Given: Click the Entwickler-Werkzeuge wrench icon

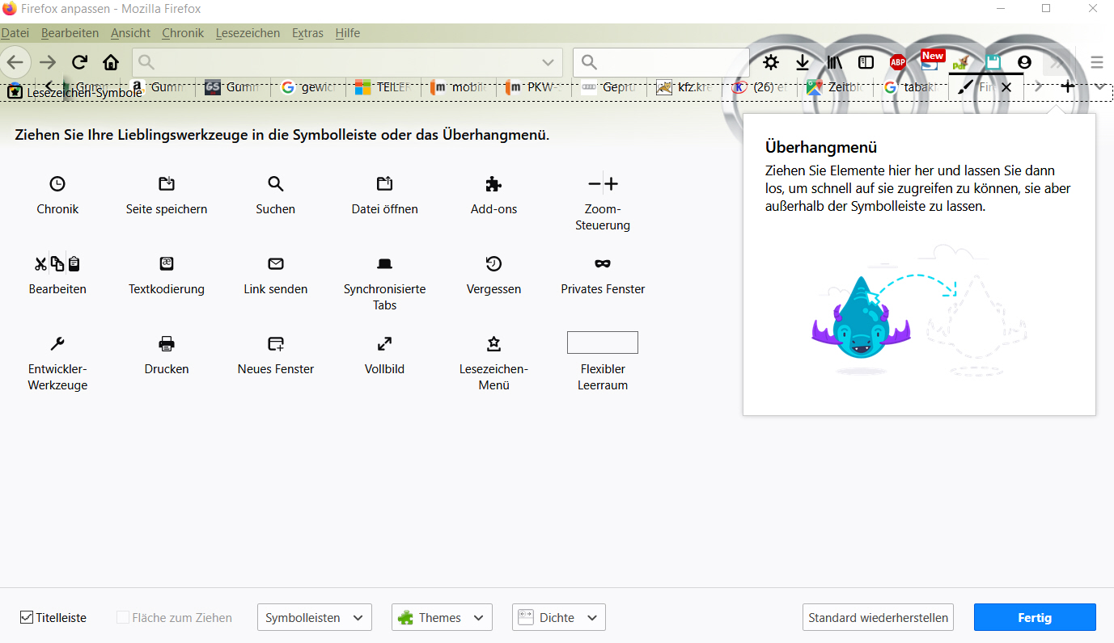Looking at the screenshot, I should pos(57,343).
